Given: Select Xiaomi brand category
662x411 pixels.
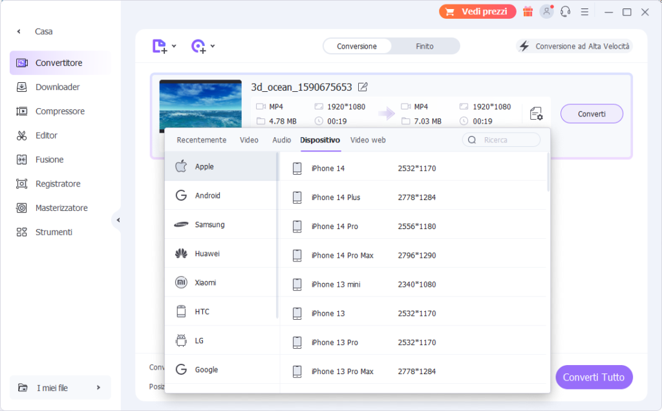Looking at the screenshot, I should pyautogui.click(x=220, y=282).
